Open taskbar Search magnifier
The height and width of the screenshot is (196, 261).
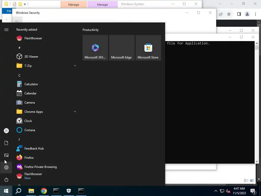18,191
